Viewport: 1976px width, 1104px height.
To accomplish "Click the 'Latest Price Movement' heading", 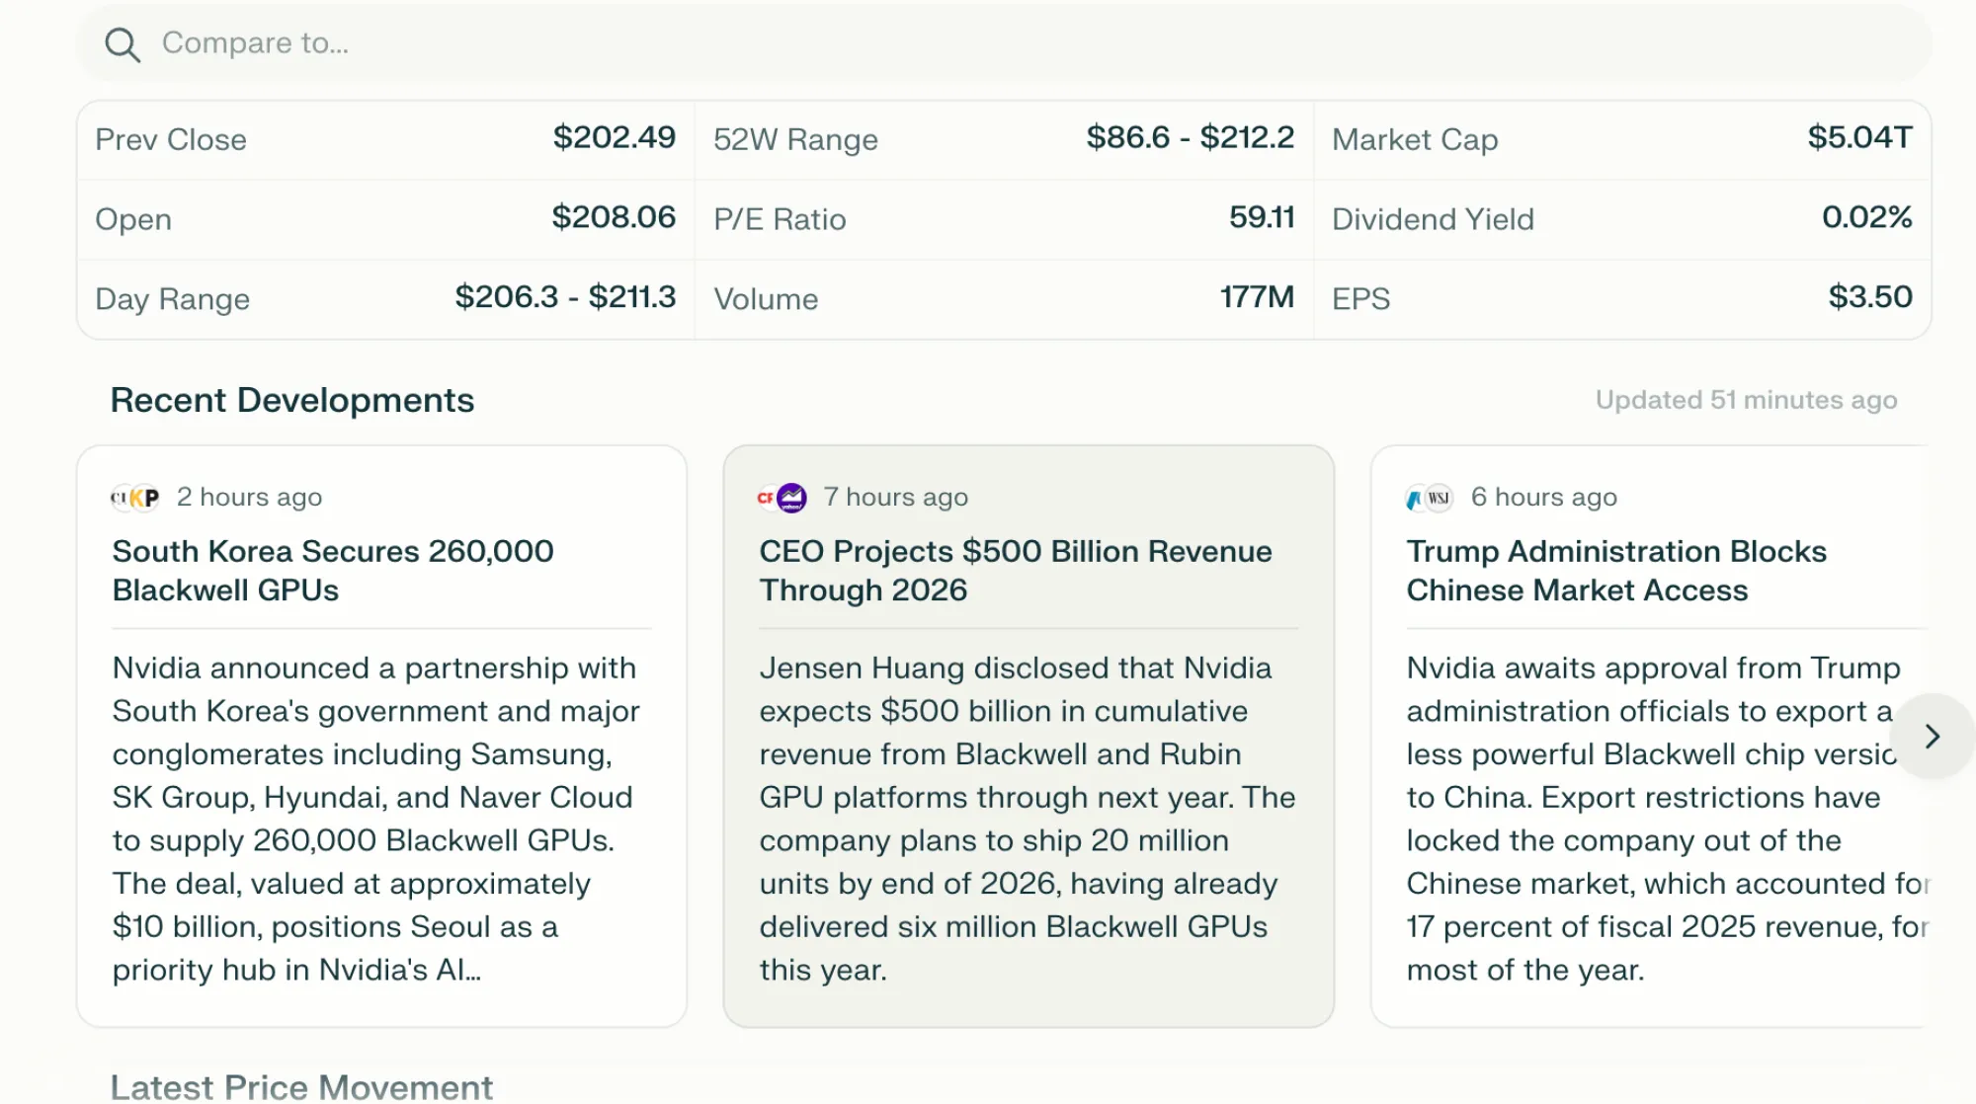I will [x=301, y=1086].
